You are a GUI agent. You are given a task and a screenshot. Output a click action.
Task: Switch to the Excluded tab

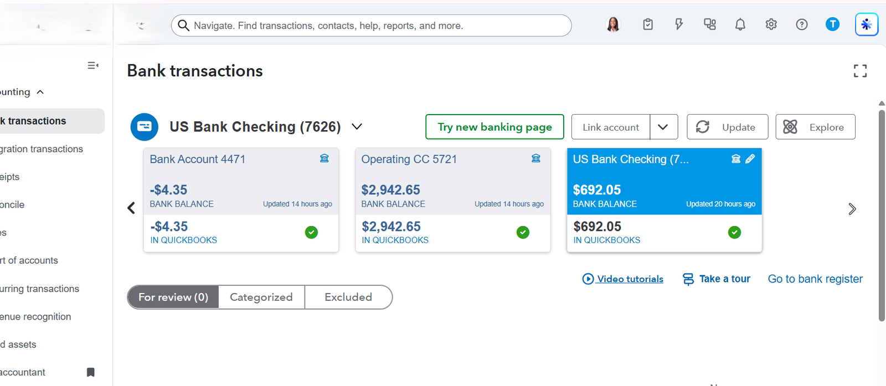coord(348,297)
